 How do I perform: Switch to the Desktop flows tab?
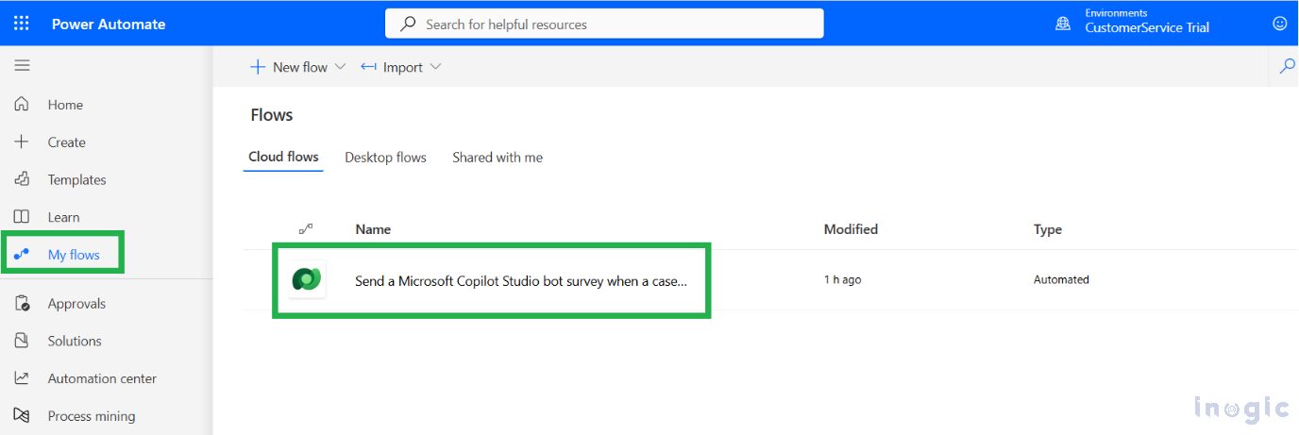[x=385, y=158]
